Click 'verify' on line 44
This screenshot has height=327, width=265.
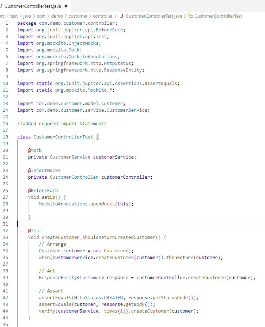click(47, 311)
